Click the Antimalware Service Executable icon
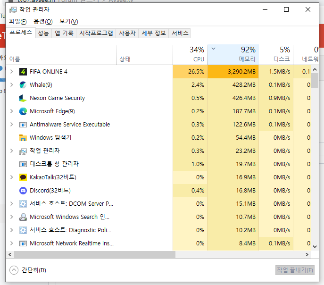Image resolution: width=324 pixels, height=285 pixels. point(23,125)
